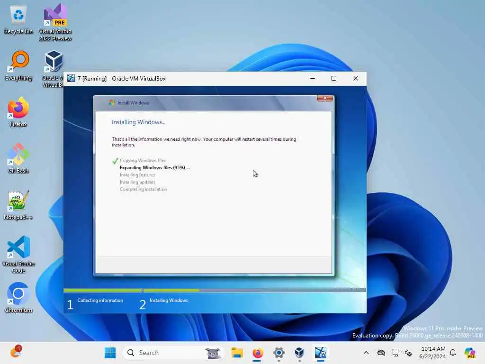This screenshot has width=485, height=364.
Task: Click the 'Completing installation' step
Action: (x=143, y=189)
